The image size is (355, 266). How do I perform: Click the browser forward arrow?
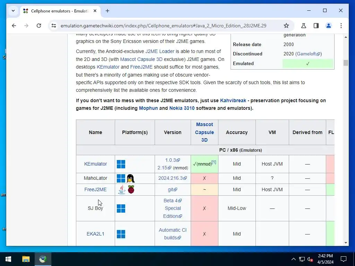26,26
